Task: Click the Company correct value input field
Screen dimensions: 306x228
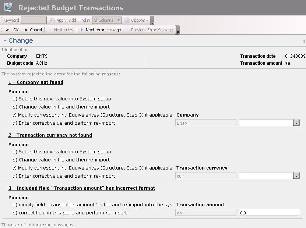Action: (266, 123)
